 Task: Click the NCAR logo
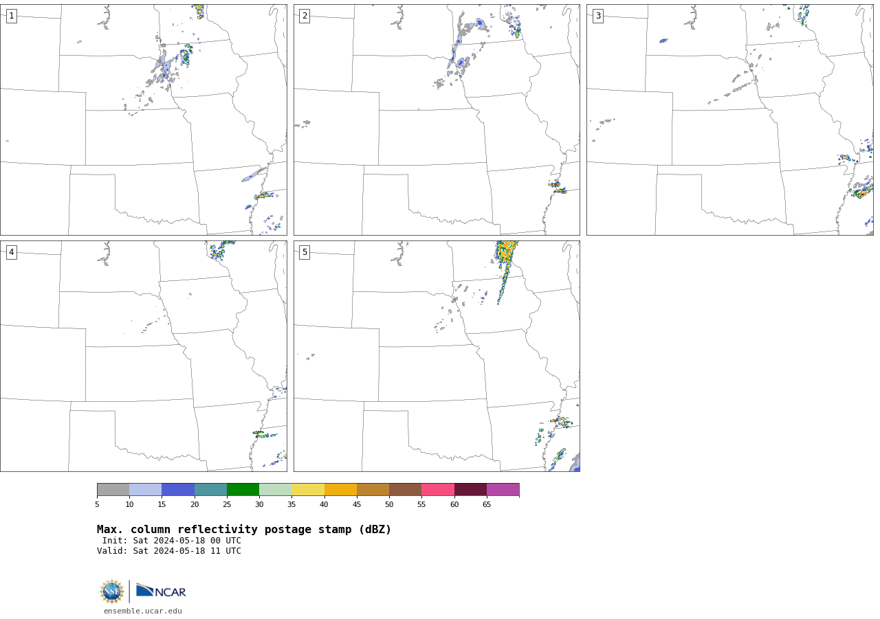click(x=161, y=591)
